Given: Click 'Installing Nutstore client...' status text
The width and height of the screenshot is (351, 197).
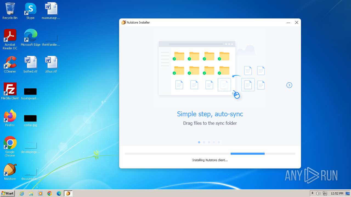Looking at the screenshot, I should tap(210, 160).
